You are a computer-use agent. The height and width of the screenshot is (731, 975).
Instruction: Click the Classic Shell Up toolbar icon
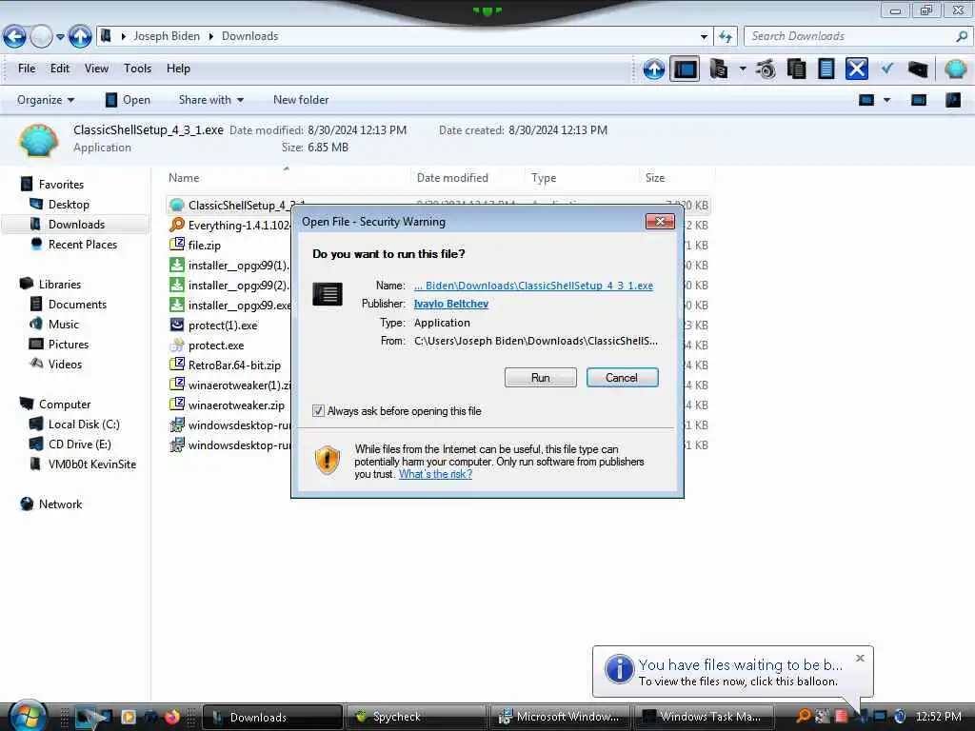(x=653, y=69)
